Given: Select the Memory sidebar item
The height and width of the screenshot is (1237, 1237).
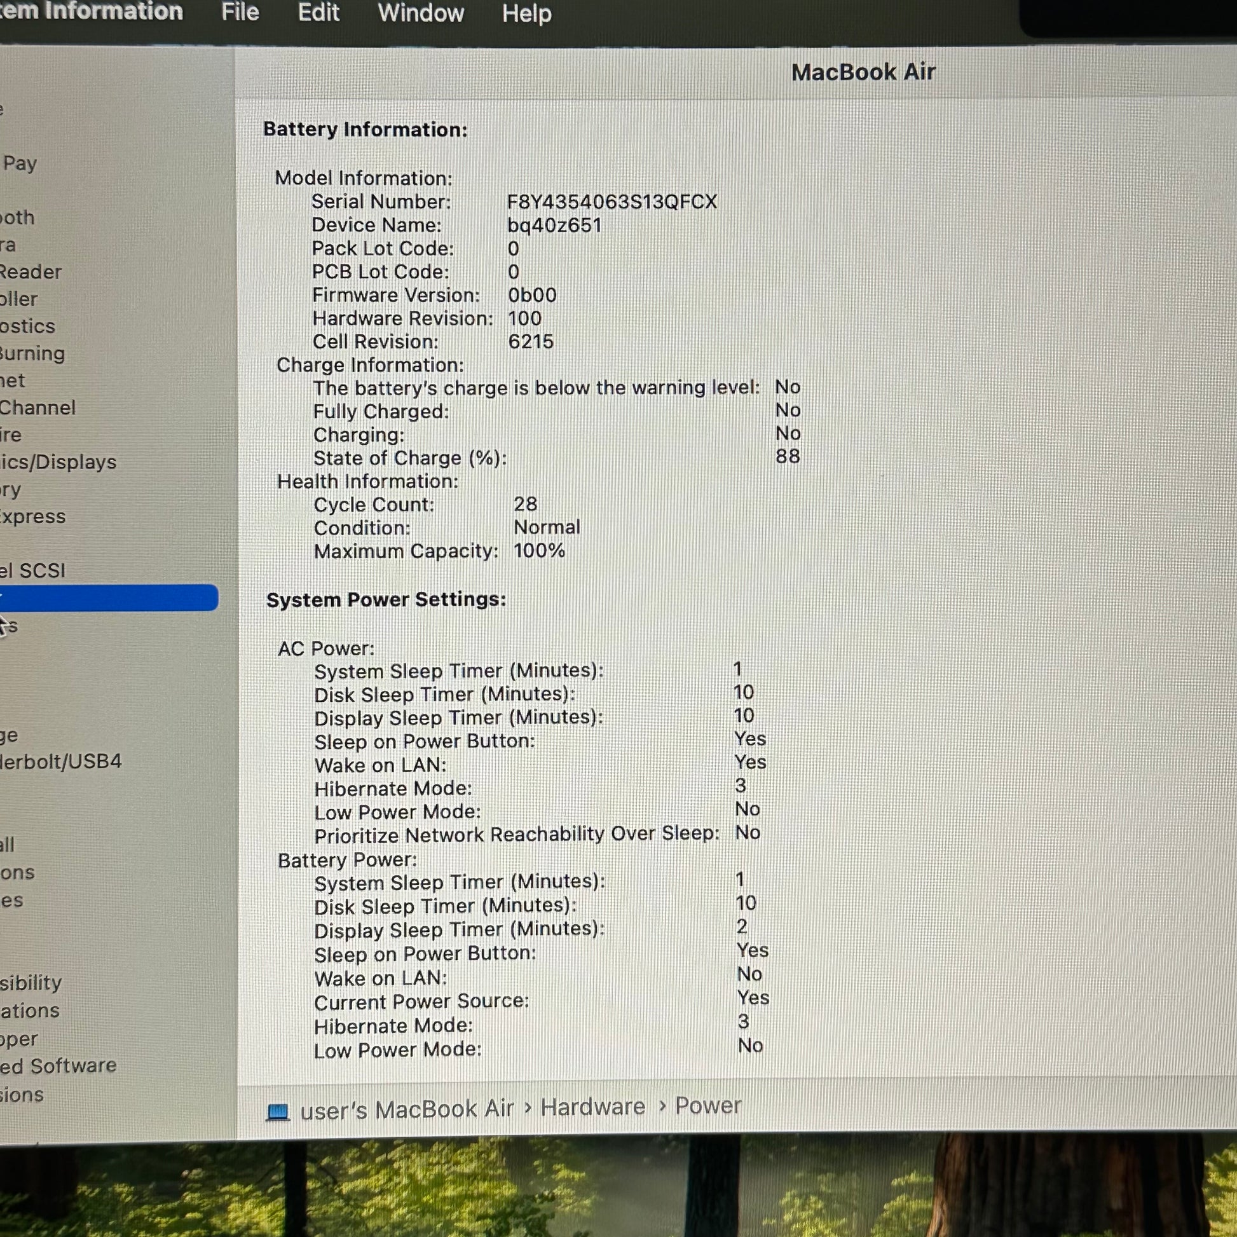Looking at the screenshot, I should (10, 490).
